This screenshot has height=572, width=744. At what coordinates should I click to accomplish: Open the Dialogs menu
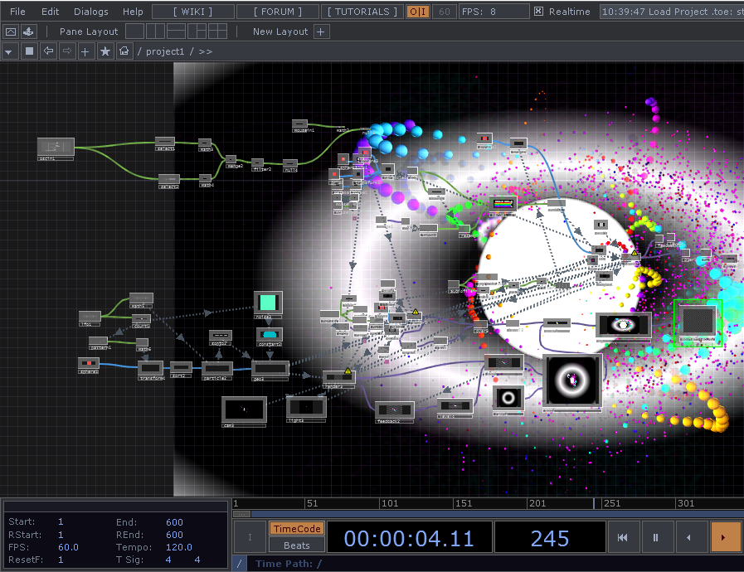click(90, 12)
